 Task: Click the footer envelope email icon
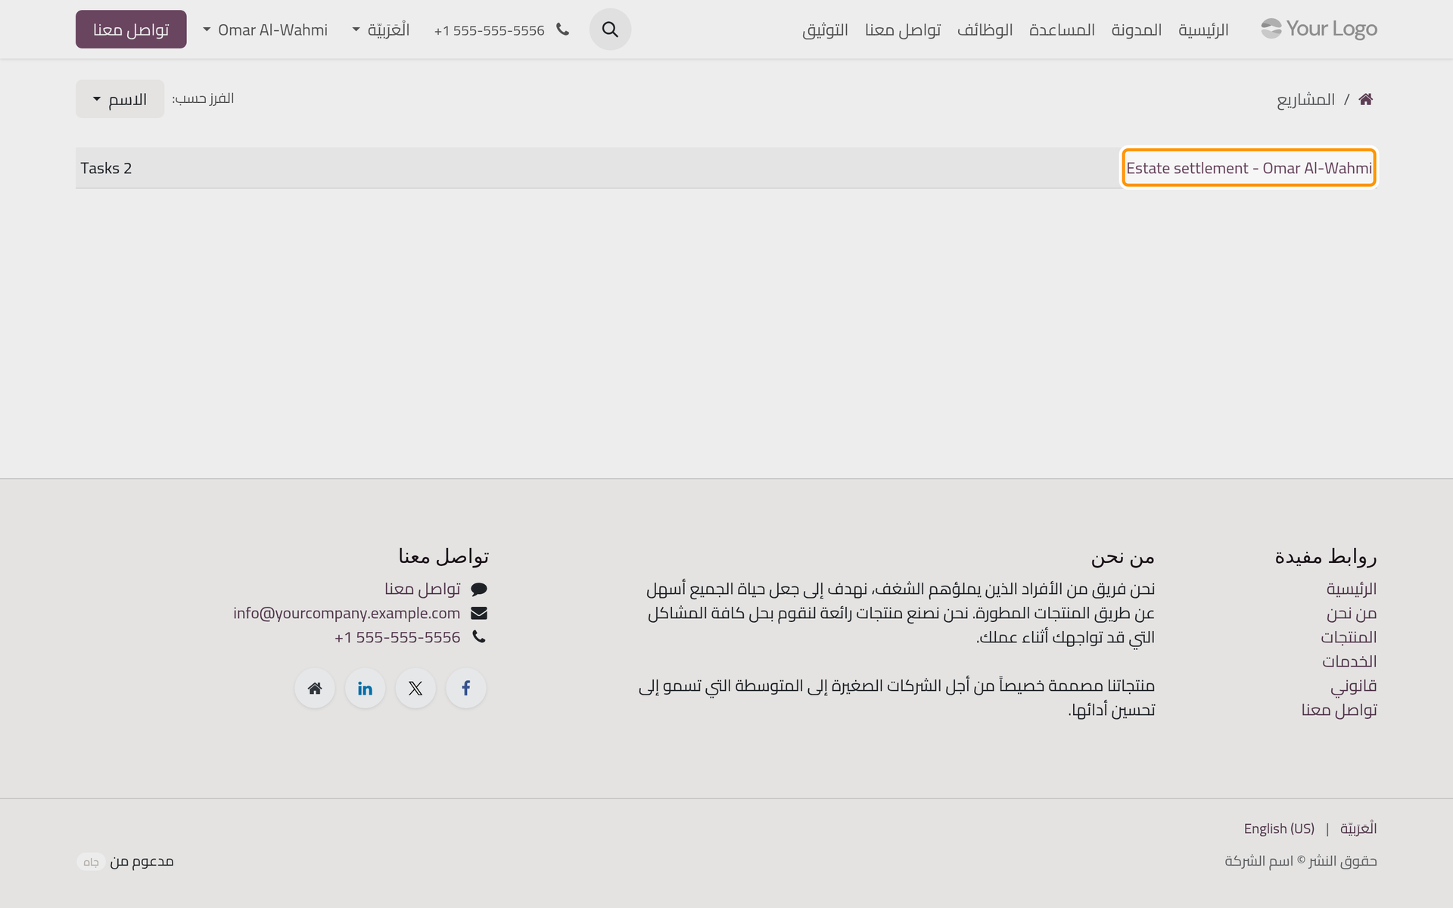pyautogui.click(x=479, y=613)
